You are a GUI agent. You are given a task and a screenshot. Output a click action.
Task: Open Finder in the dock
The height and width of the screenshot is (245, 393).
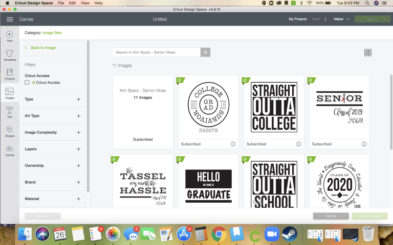[25, 234]
